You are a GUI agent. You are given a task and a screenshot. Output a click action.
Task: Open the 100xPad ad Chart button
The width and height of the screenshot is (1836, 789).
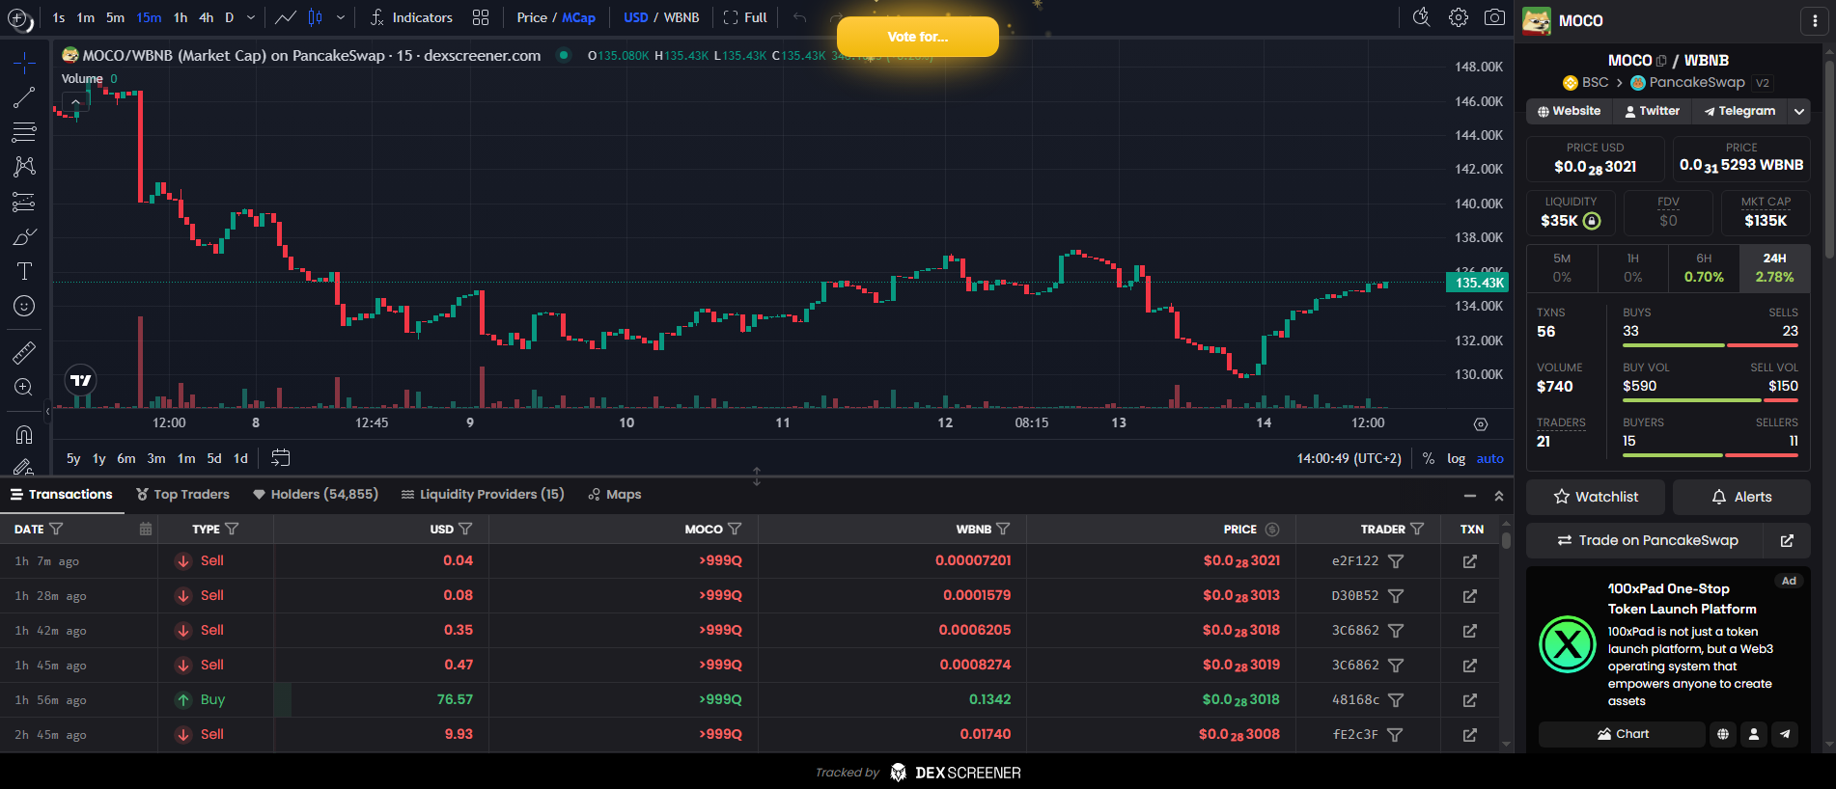[x=1622, y=734]
